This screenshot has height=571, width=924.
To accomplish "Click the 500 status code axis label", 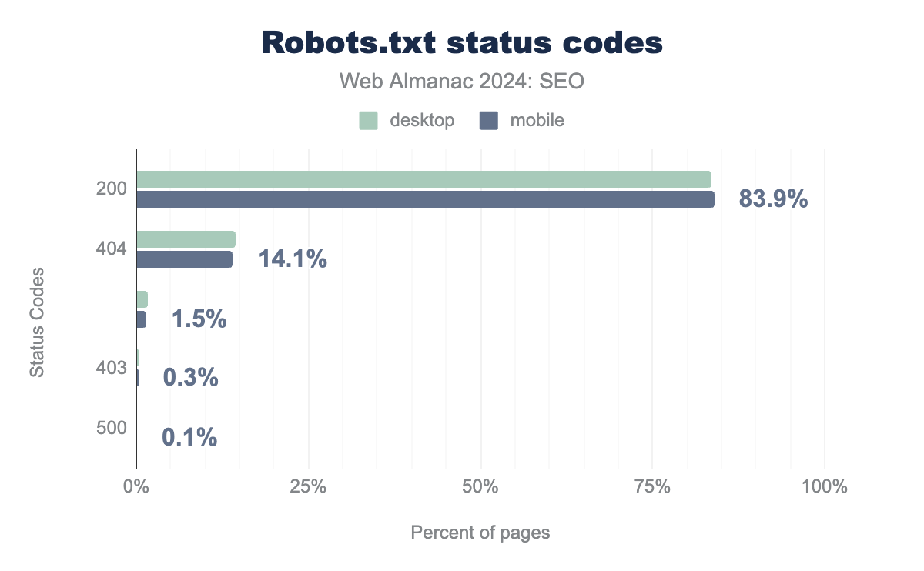I will coord(112,429).
